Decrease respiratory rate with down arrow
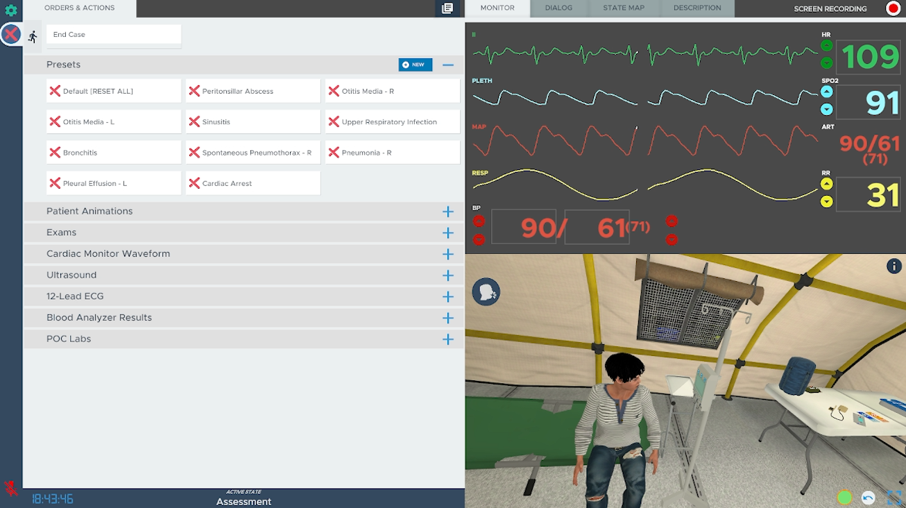The height and width of the screenshot is (508, 906). pos(826,202)
